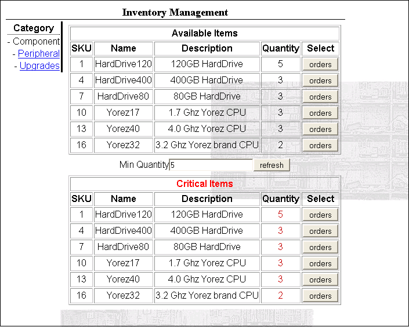Click orders for Yorez17 in Available Items
Image resolution: width=409 pixels, height=327 pixels.
click(x=320, y=113)
